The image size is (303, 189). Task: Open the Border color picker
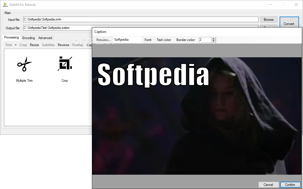pos(185,40)
